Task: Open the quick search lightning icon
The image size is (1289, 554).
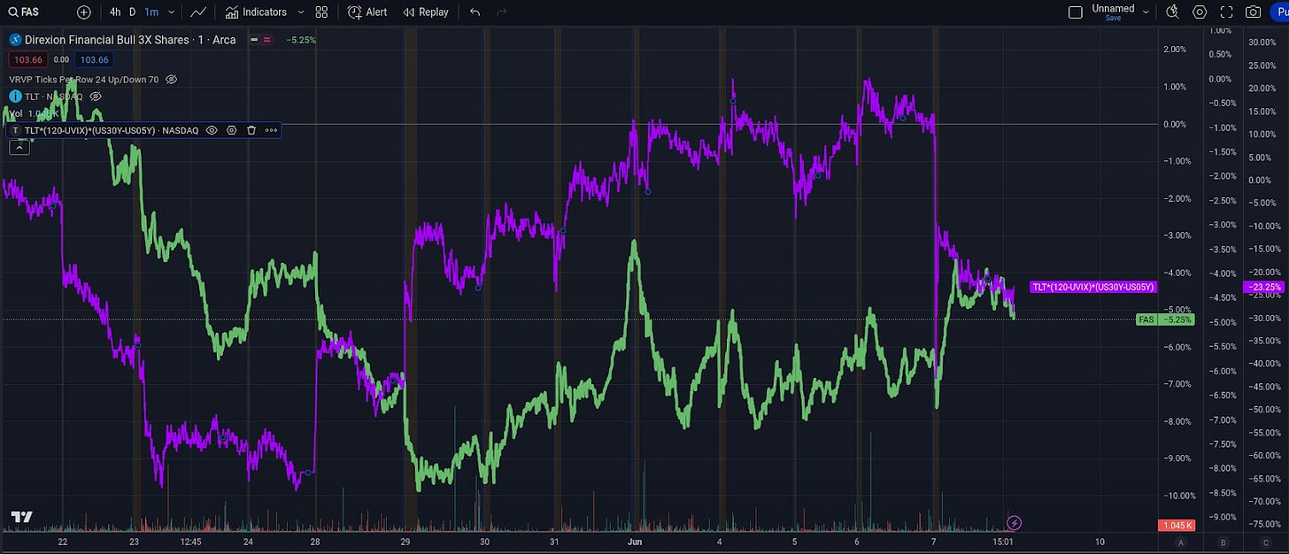Action: pyautogui.click(x=1173, y=12)
